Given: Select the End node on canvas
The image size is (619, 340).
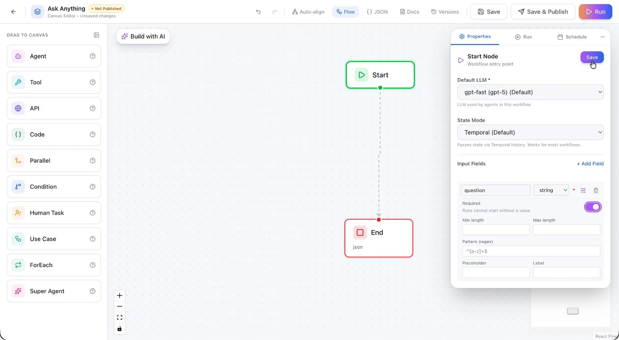Looking at the screenshot, I should click(379, 238).
